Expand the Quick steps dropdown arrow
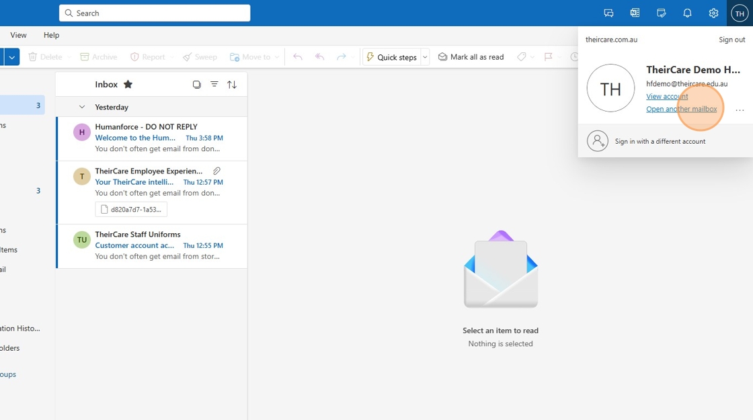This screenshot has height=420, width=753. pos(425,56)
